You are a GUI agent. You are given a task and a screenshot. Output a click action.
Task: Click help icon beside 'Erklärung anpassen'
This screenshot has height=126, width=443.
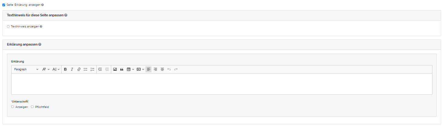point(40,44)
